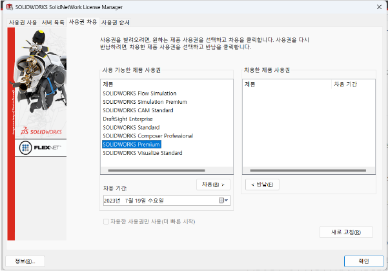Click the 차용(B) > borrow button
Screen dimensions: 388x271
213,185
